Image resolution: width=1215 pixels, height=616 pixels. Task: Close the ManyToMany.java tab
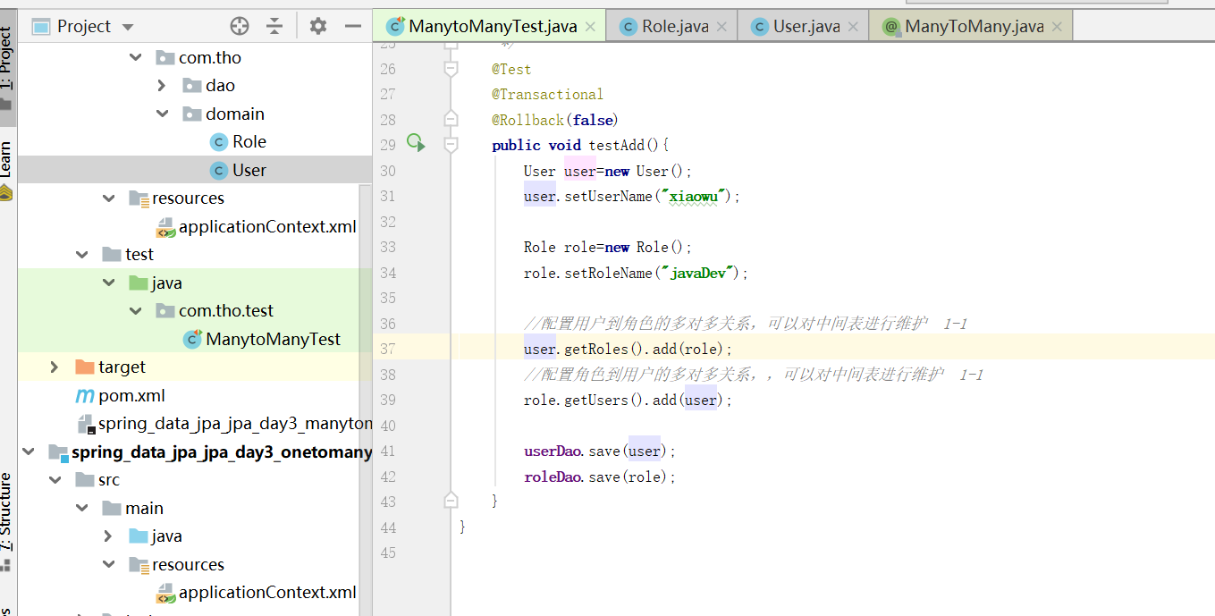coord(1057,27)
